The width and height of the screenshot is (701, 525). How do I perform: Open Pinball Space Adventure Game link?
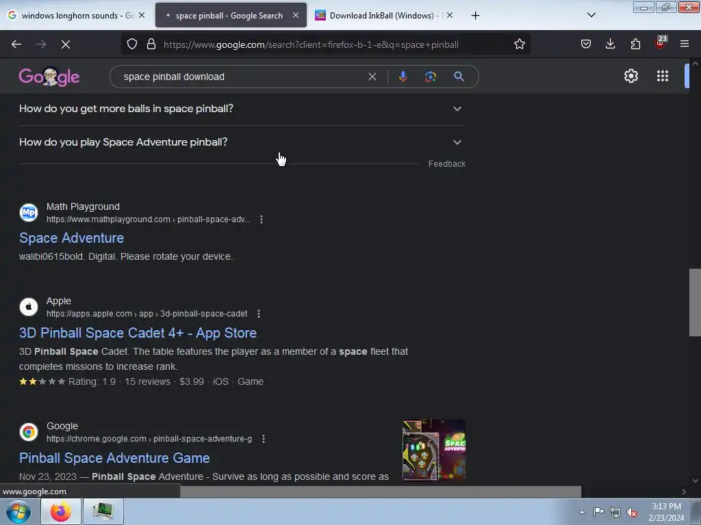coord(114,458)
